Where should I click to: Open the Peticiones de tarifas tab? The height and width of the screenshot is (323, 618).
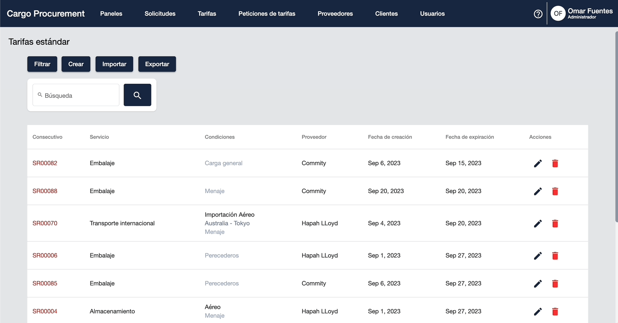point(267,14)
